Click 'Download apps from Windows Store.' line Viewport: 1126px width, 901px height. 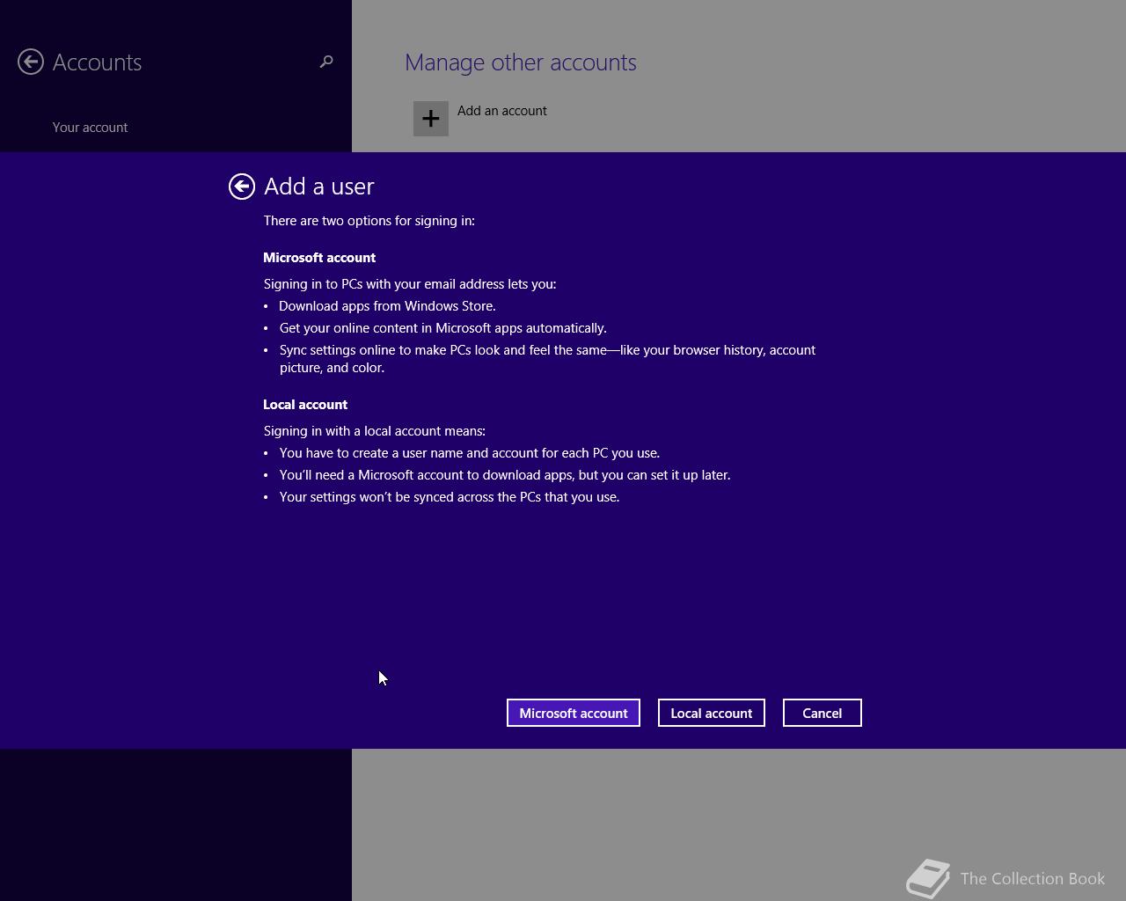(387, 306)
